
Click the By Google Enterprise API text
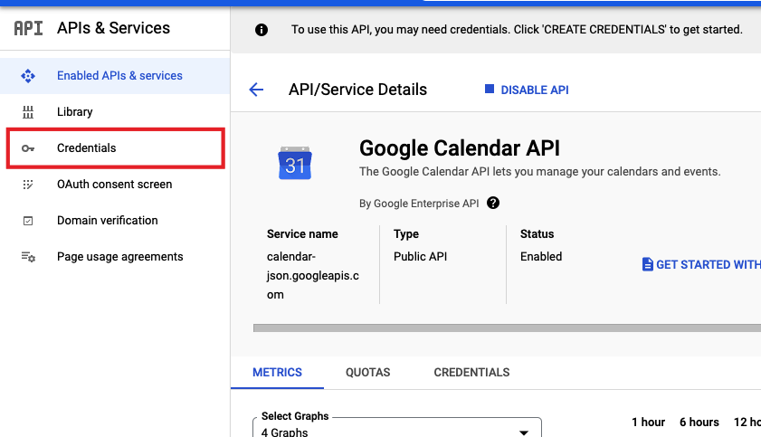(419, 204)
